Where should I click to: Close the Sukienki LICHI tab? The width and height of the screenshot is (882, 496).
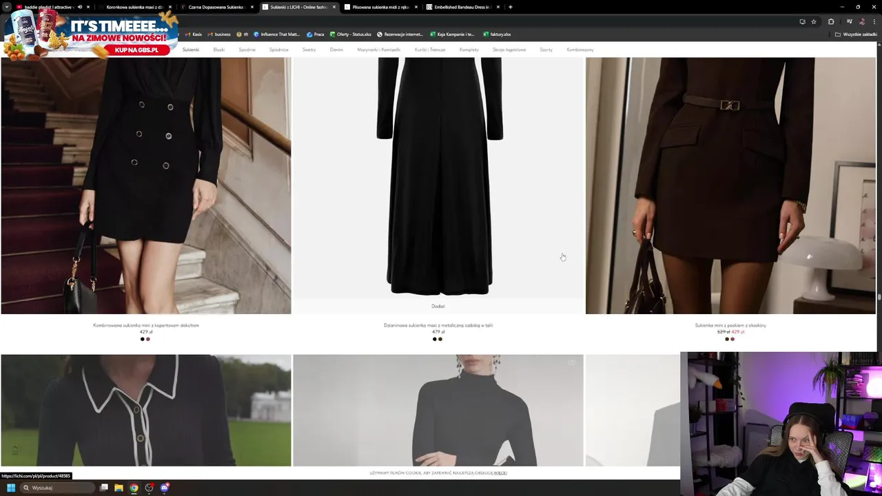coord(334,7)
